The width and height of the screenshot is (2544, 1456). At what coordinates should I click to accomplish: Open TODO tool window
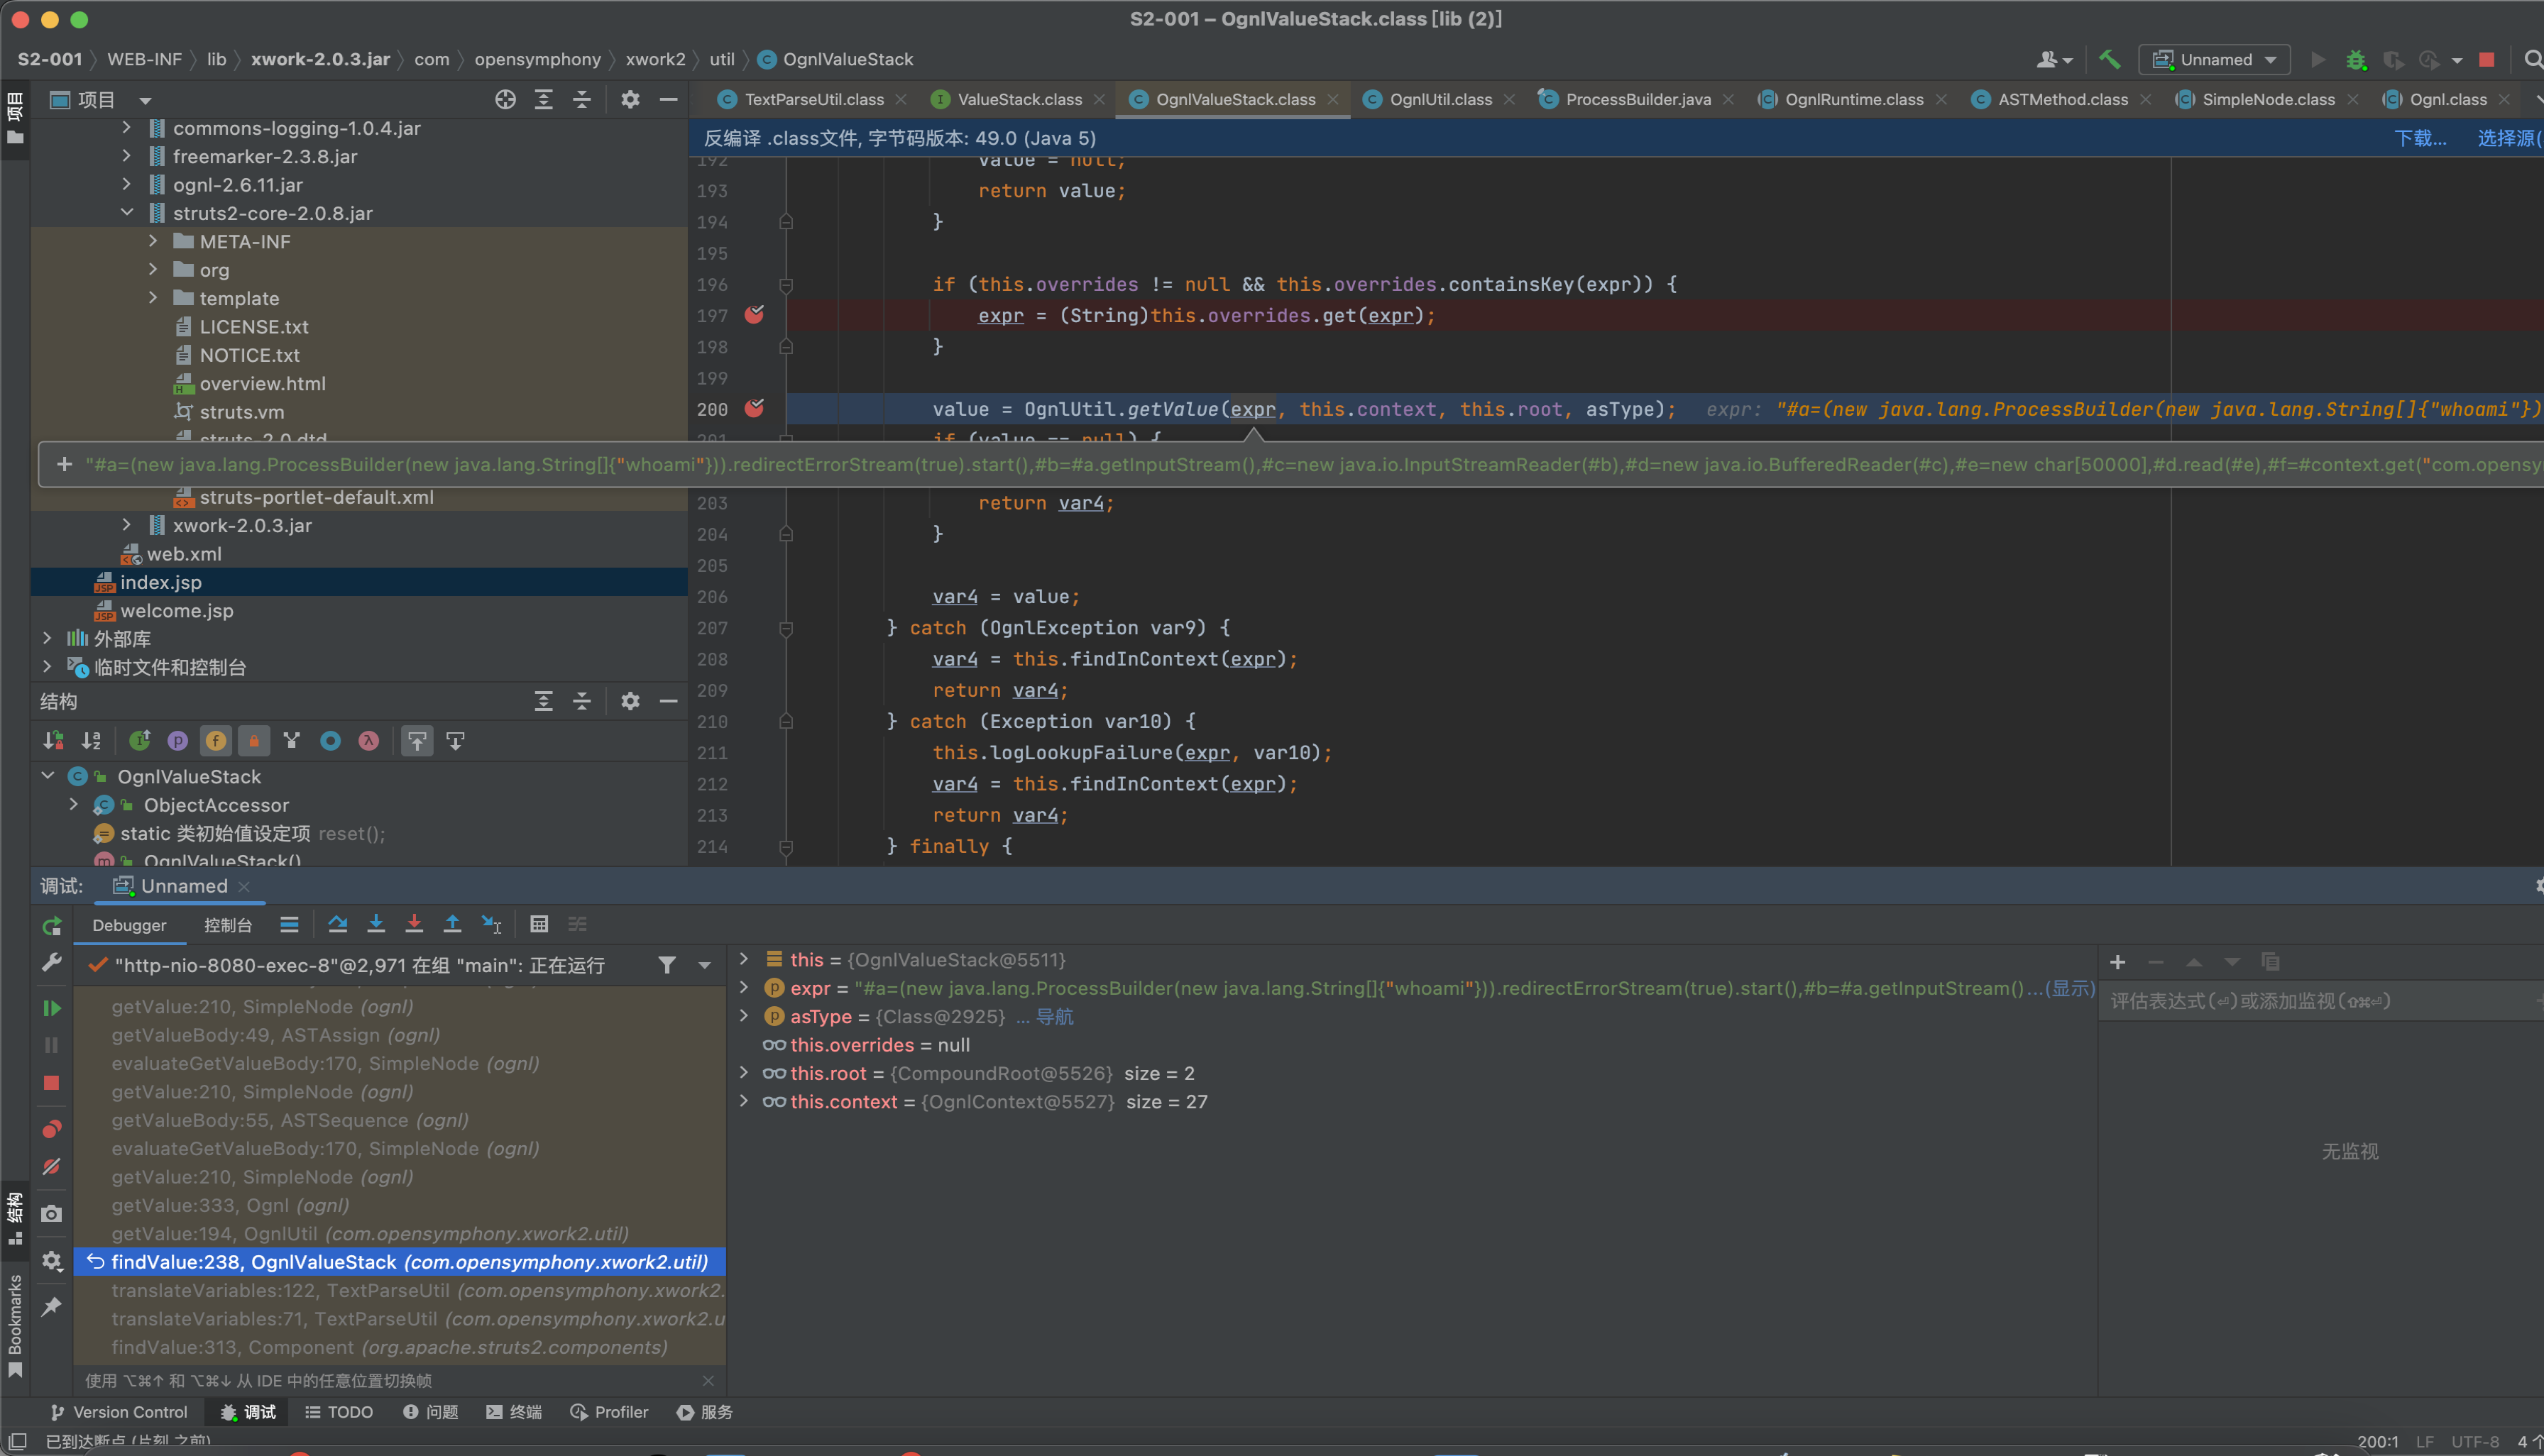click(x=339, y=1411)
